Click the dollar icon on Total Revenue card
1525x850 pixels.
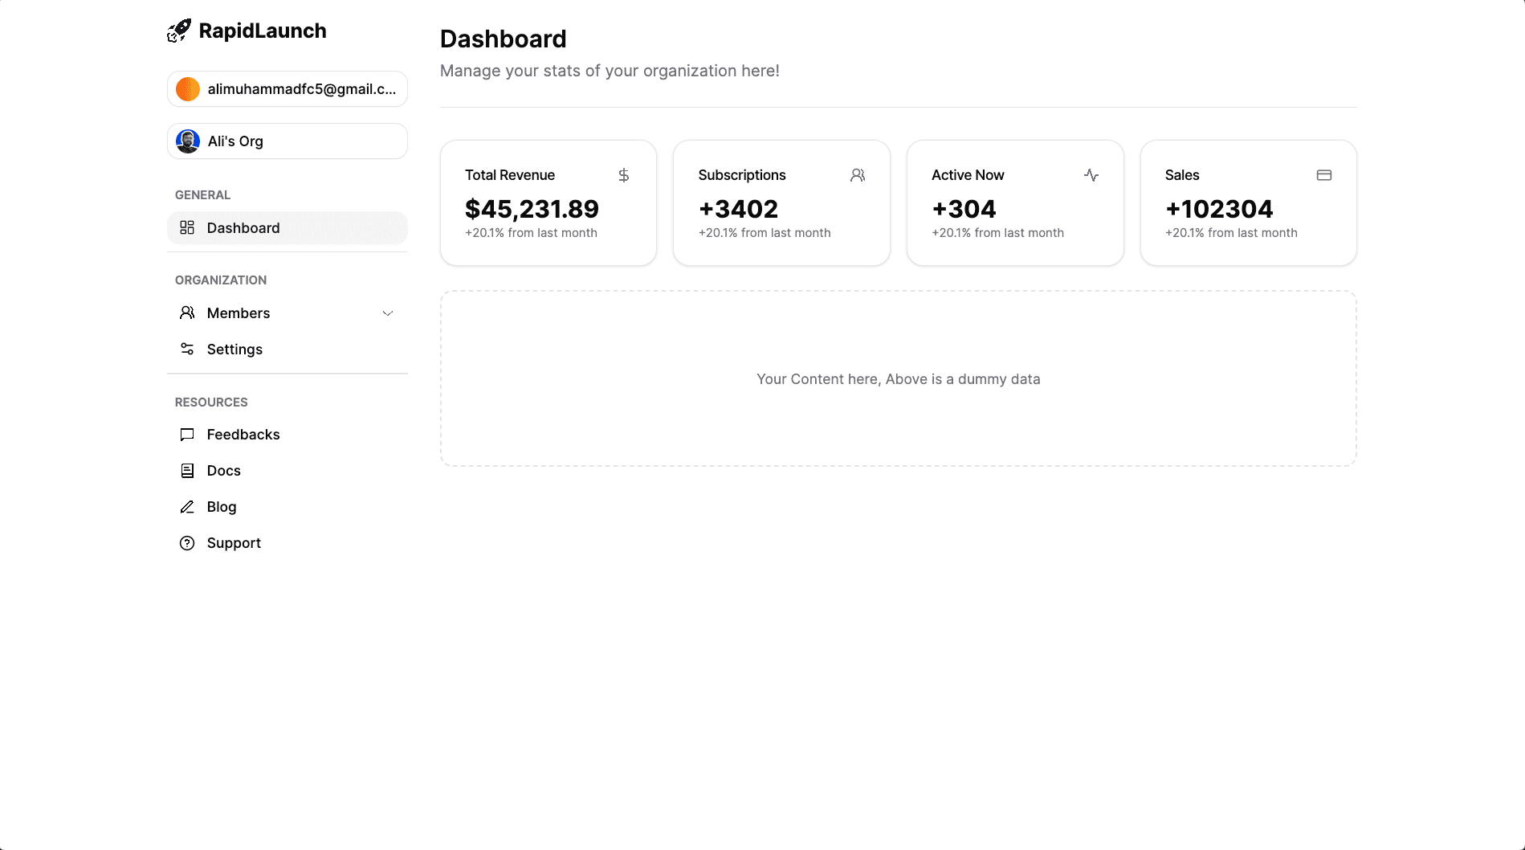point(623,174)
